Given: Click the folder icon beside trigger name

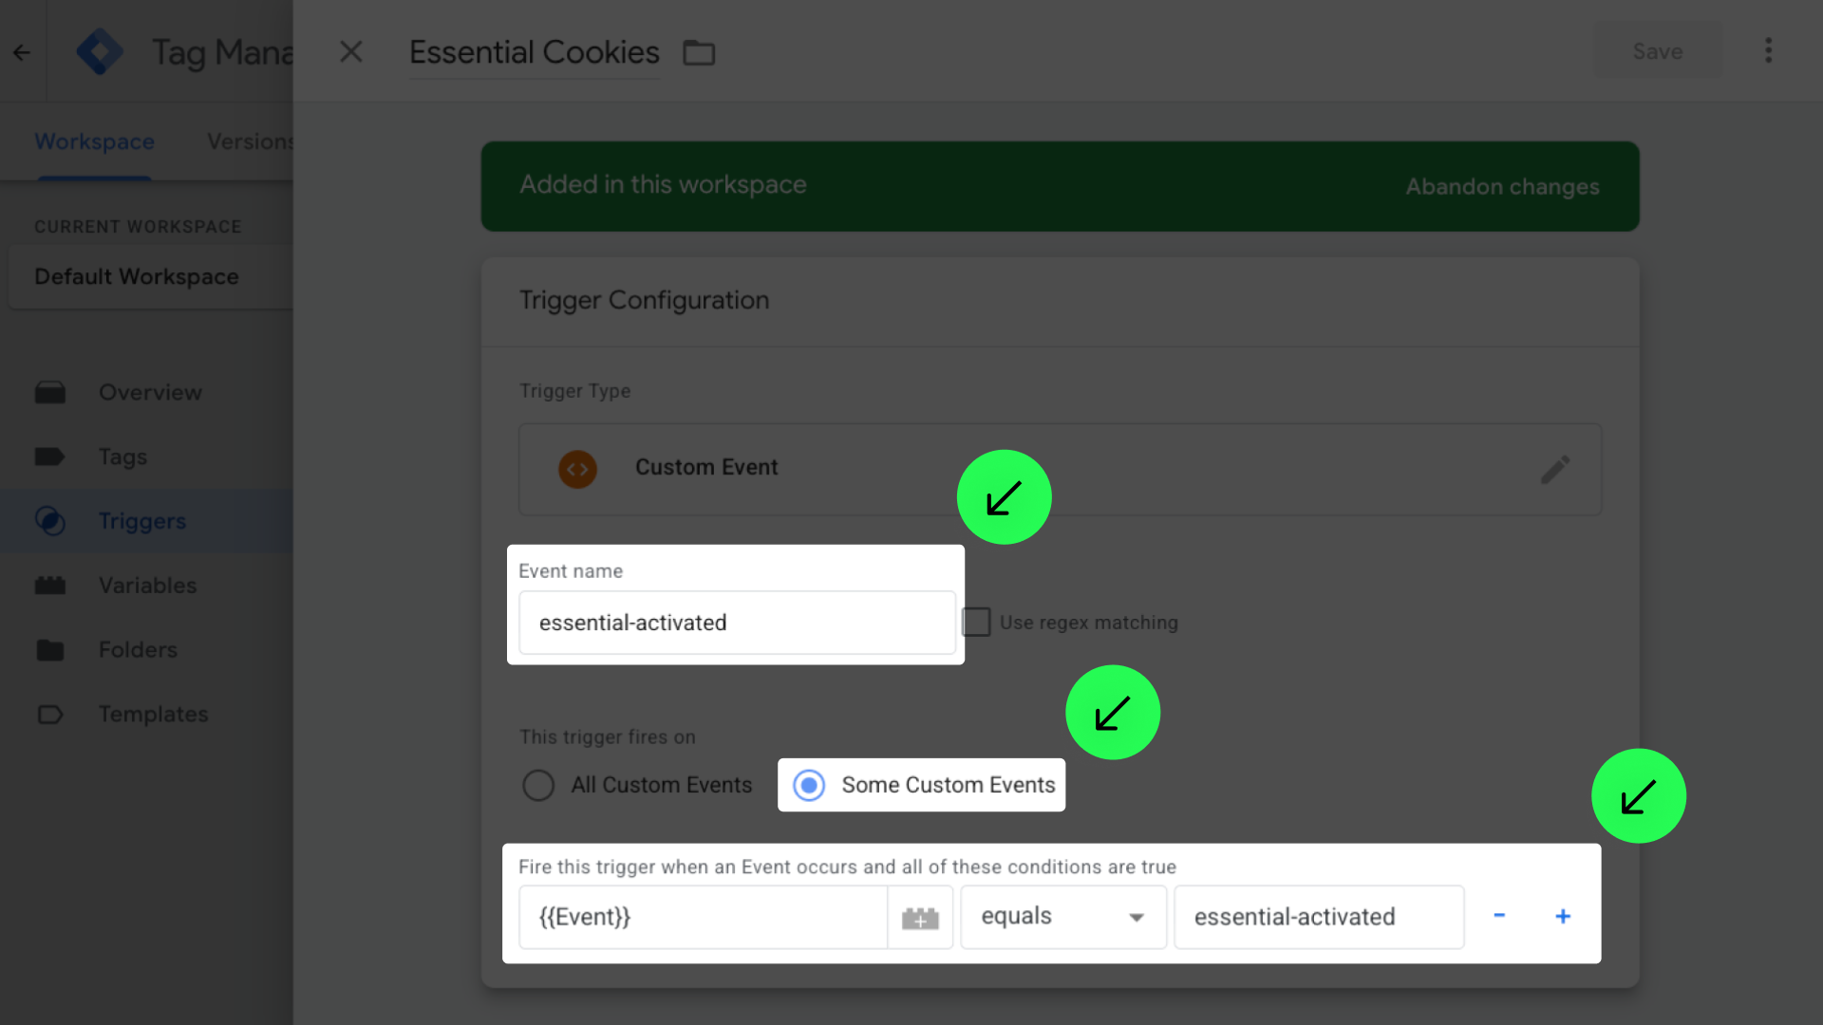Looking at the screenshot, I should [699, 53].
